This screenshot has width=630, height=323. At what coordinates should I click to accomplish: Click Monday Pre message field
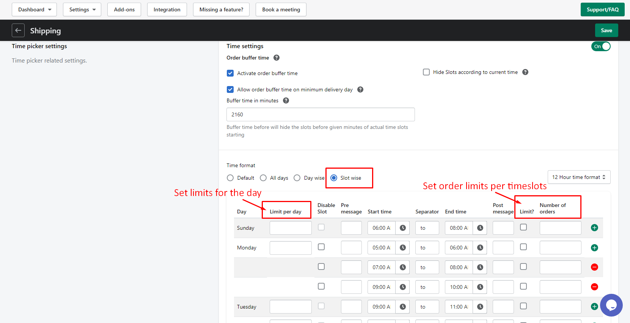coord(351,248)
